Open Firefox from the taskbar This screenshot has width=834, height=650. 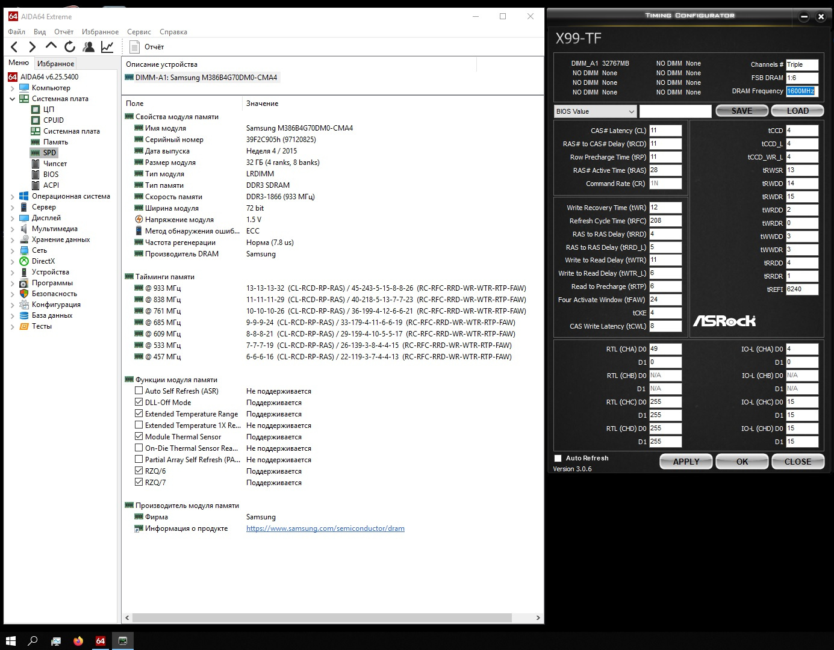(78, 641)
